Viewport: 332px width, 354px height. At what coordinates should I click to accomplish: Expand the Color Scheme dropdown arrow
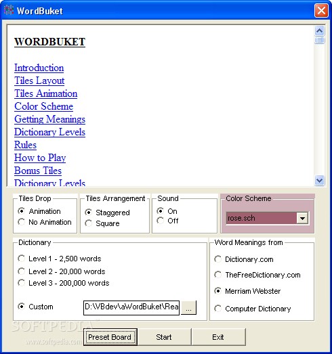(x=302, y=218)
